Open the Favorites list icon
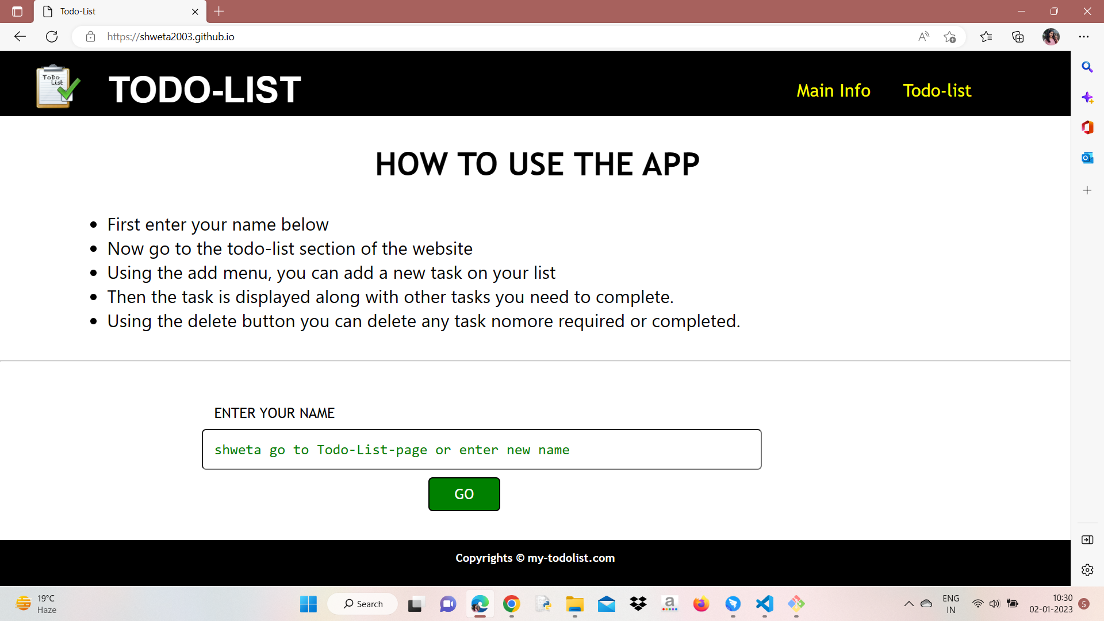Screen dimensions: 1104x621 pos(986,37)
